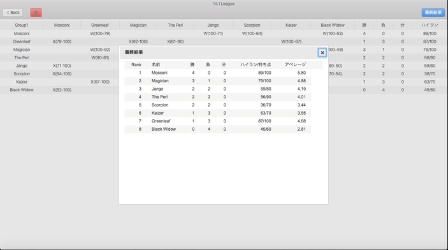Image resolution: width=448 pixels, height=250 pixels.
Task: Click average value 3.44
Action: pyautogui.click(x=301, y=105)
